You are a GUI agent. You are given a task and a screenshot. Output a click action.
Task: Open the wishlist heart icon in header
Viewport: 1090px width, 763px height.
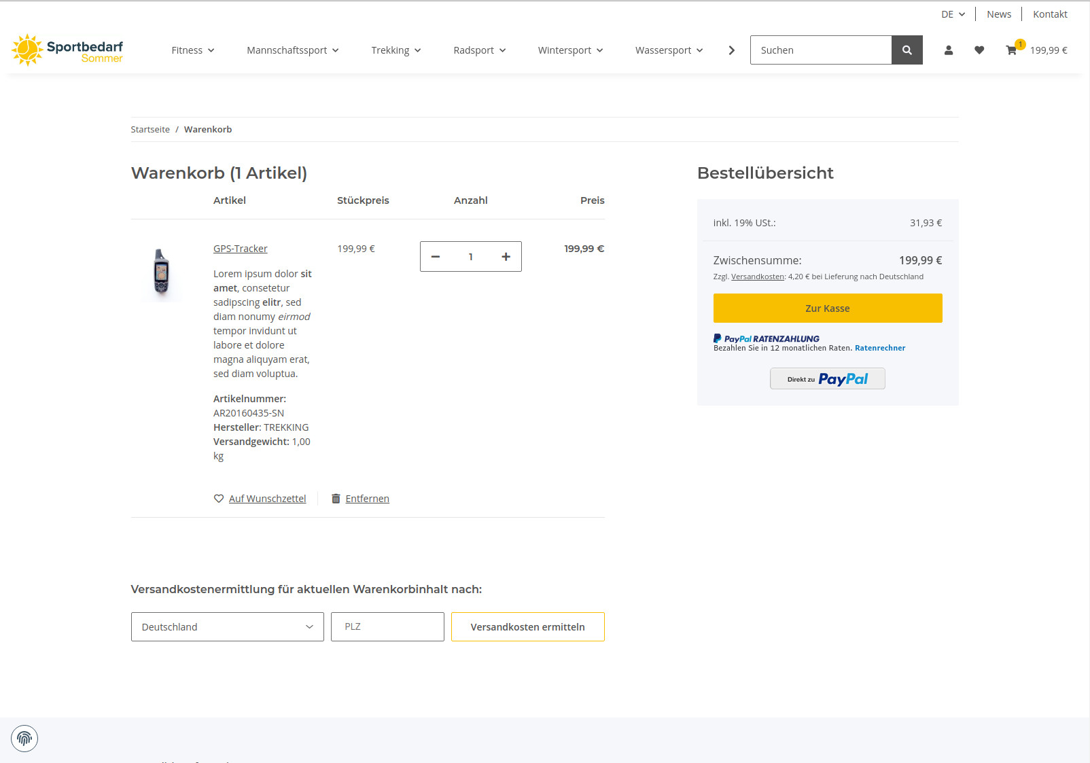tap(979, 50)
